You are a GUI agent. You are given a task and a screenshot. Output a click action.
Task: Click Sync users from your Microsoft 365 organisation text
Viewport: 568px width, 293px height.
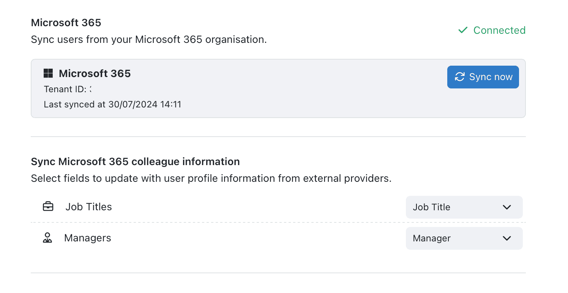click(149, 39)
